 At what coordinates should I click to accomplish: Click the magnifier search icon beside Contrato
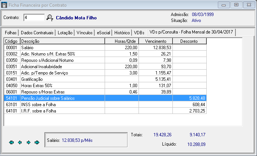pos(50,17)
